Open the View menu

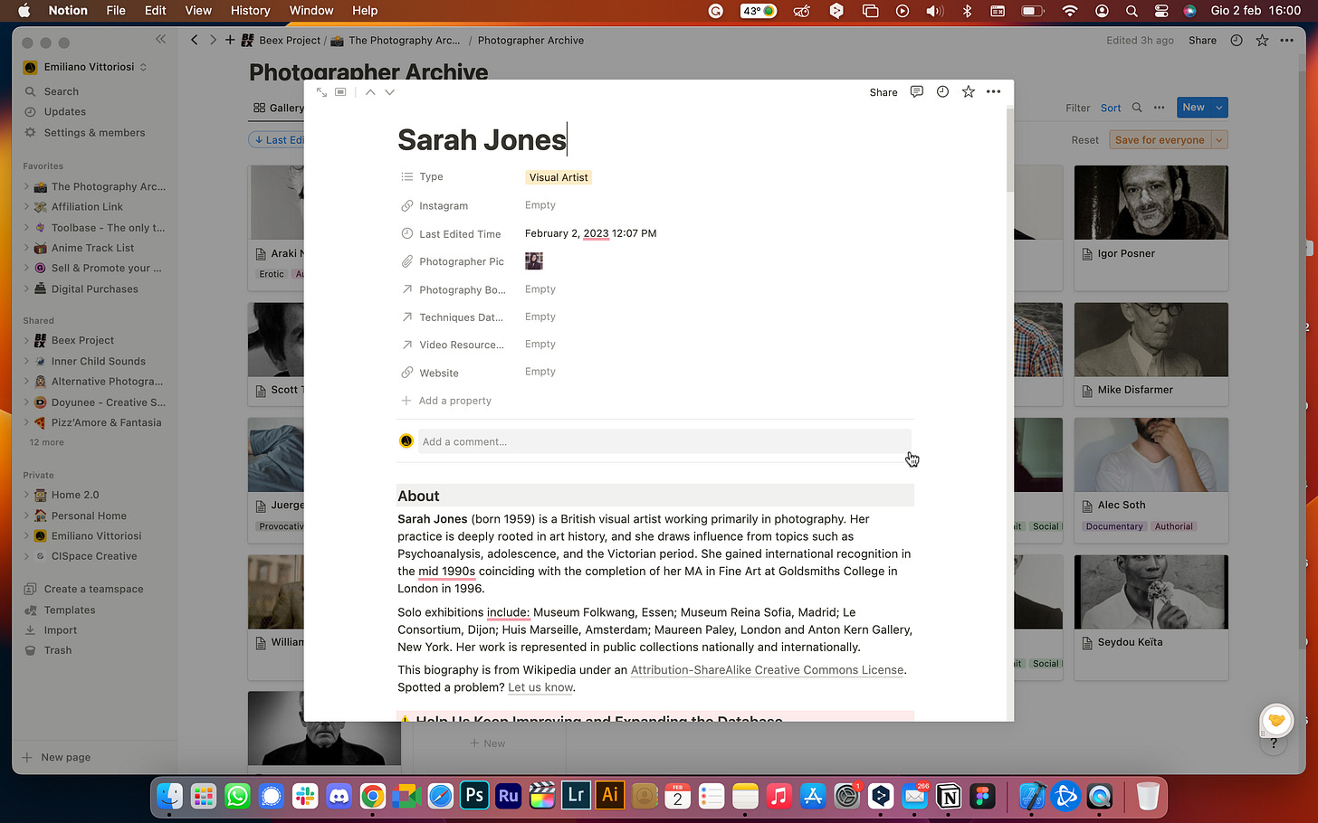tap(198, 11)
